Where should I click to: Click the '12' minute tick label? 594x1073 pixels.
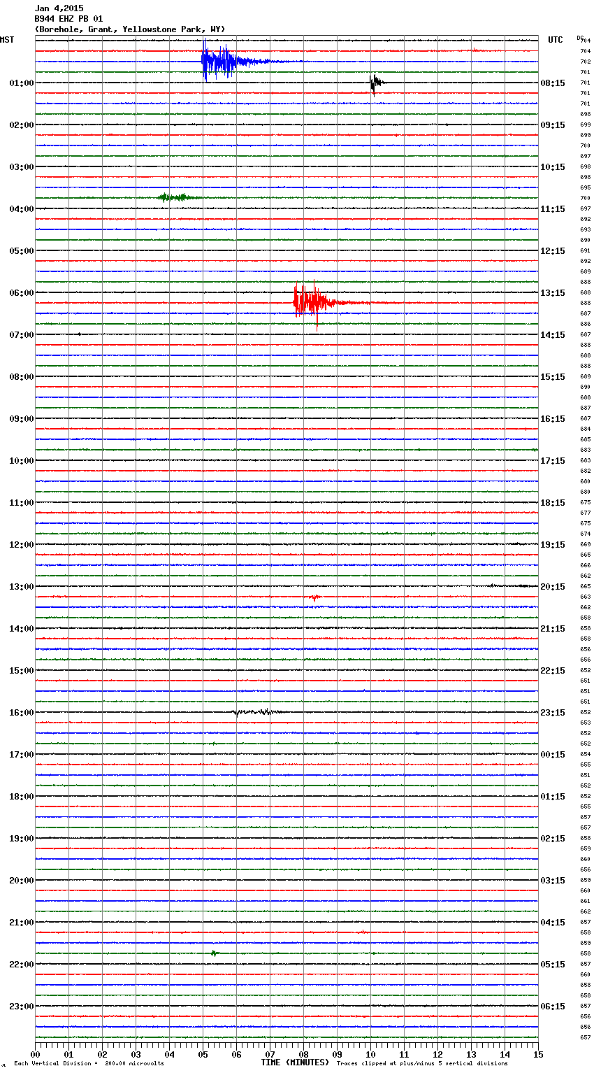pyautogui.click(x=437, y=1054)
